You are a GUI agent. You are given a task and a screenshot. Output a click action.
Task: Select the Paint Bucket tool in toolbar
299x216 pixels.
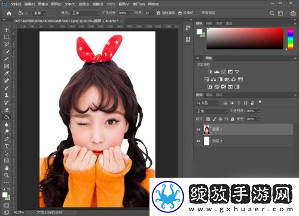point(7,117)
